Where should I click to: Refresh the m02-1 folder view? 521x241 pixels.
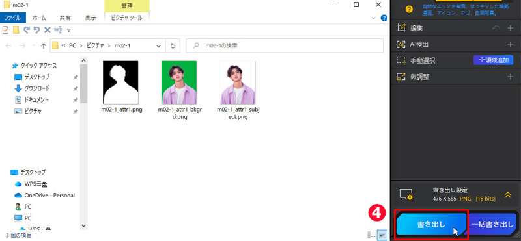click(x=173, y=46)
